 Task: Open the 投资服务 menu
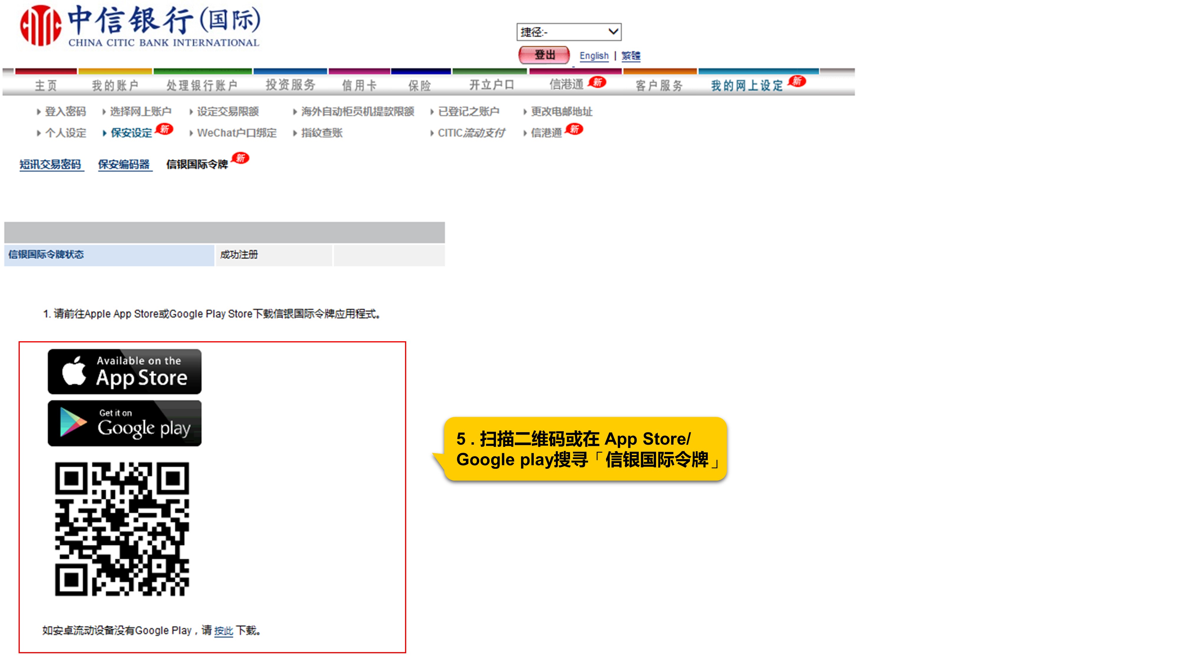(x=290, y=85)
